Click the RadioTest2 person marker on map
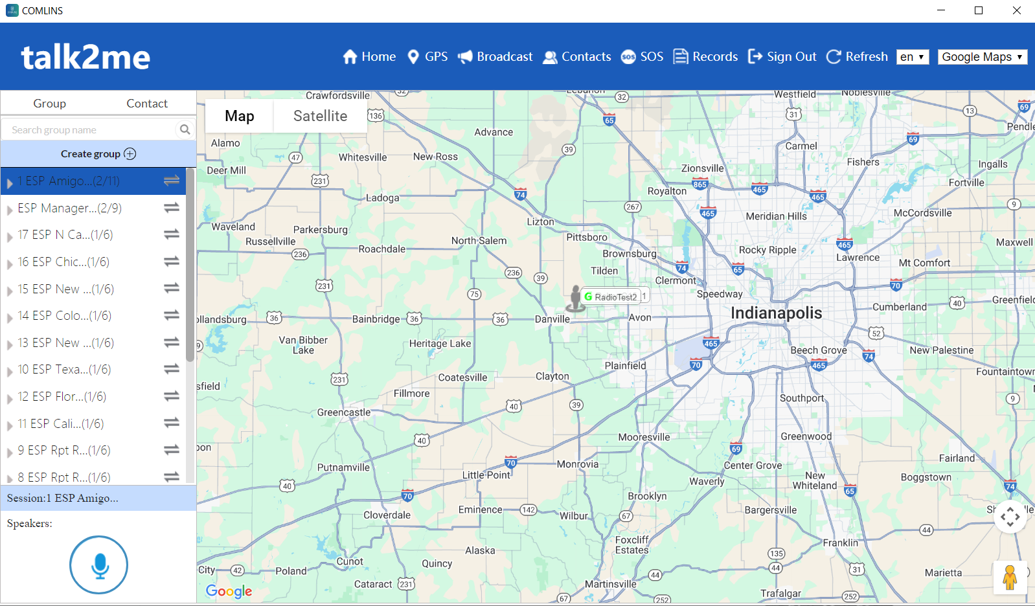Viewport: 1035px width, 606px height. click(x=575, y=298)
